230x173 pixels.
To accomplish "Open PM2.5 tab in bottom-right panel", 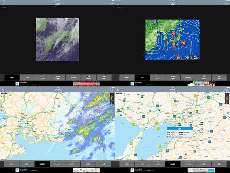I will 188,164.
